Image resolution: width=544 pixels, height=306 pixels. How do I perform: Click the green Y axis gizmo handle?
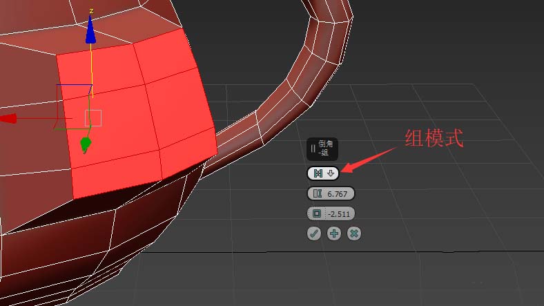click(86, 144)
